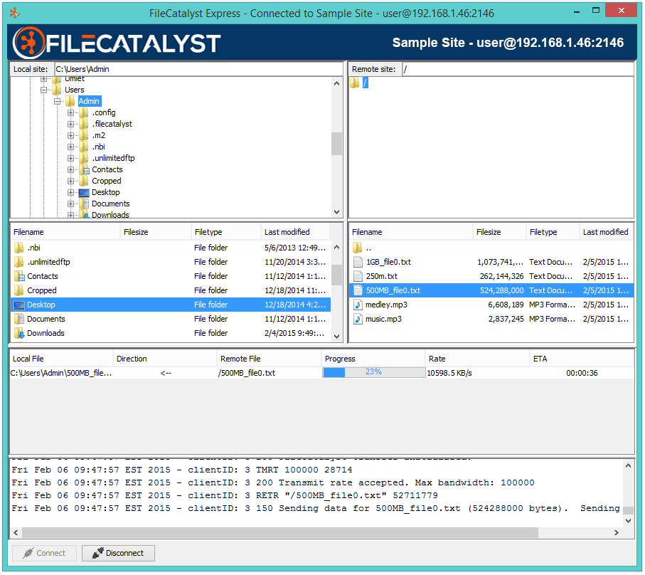The width and height of the screenshot is (645, 575).
Task: Expand the Documents node in the directory tree
Action: 70,204
